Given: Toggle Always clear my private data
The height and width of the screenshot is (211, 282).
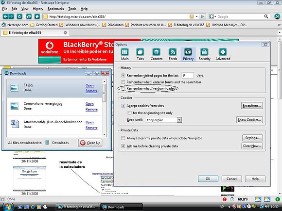Looking at the screenshot, I should (123, 138).
